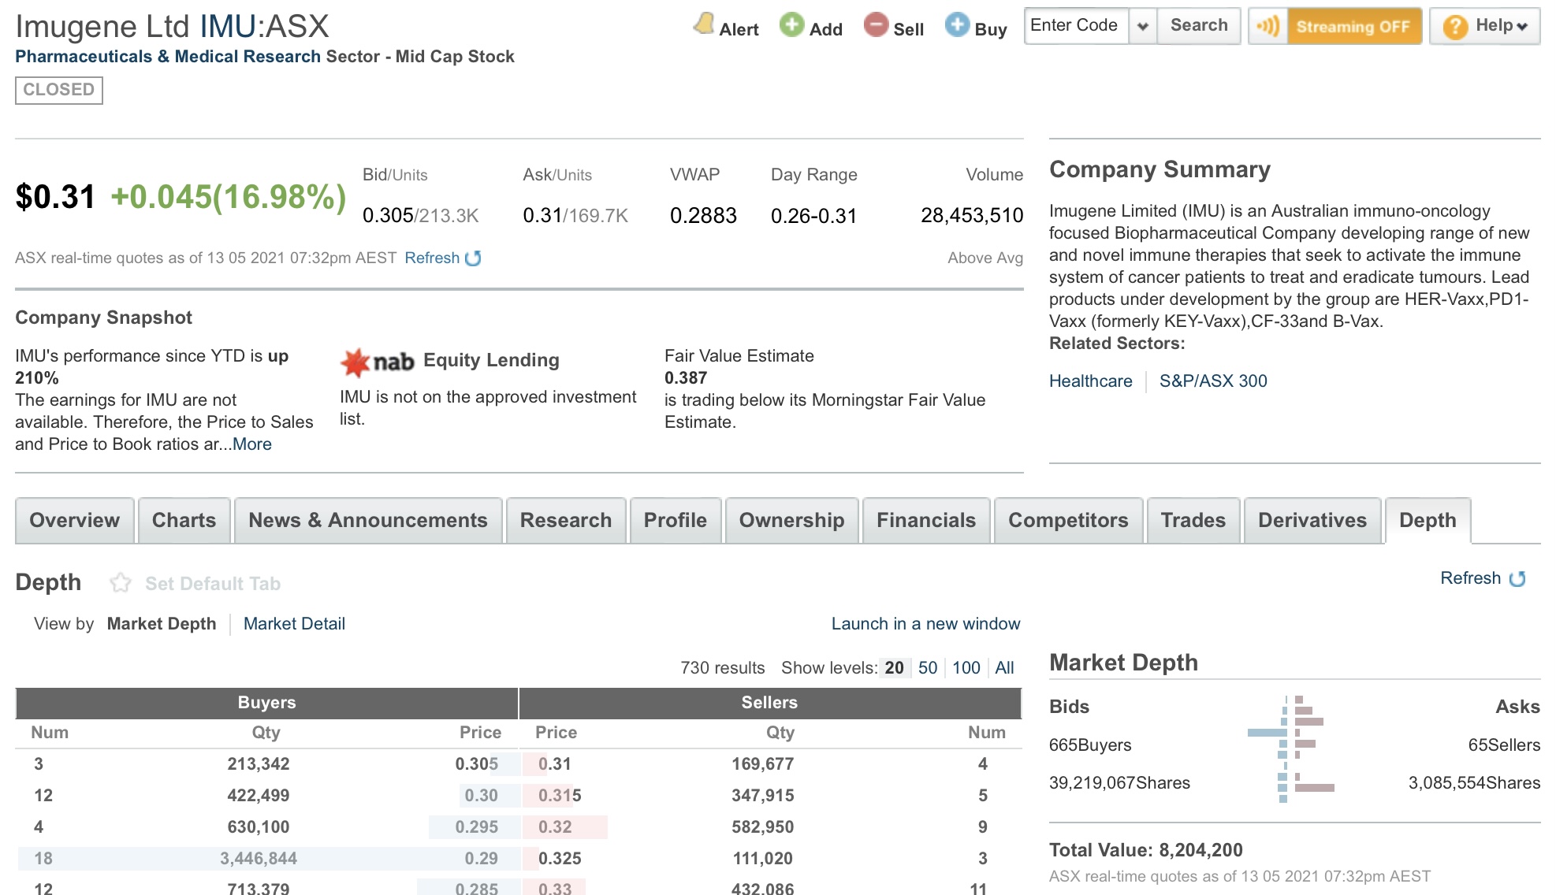1556x895 pixels.
Task: Click seller price 0.31 cell
Action: point(555,764)
